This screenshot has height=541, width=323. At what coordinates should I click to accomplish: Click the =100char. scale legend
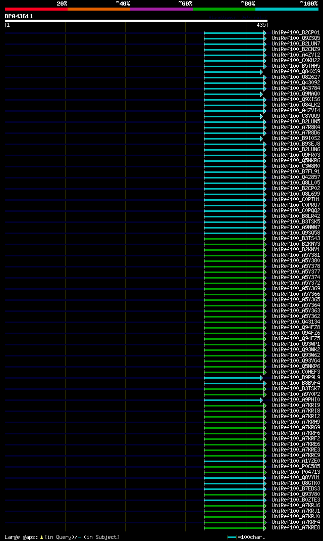[x=246, y=537]
